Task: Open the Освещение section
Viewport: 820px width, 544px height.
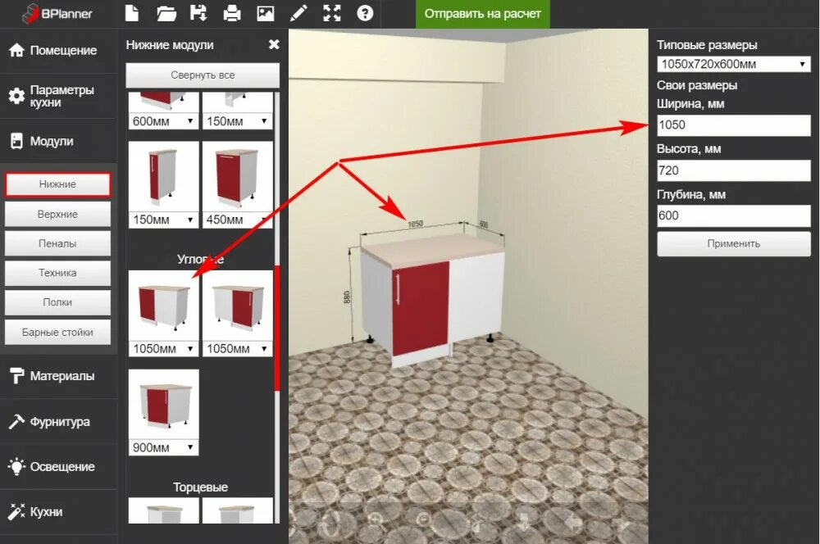Action: [58, 467]
